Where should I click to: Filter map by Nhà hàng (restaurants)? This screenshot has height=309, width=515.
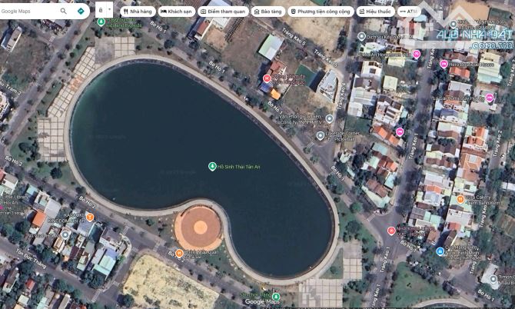click(x=138, y=12)
